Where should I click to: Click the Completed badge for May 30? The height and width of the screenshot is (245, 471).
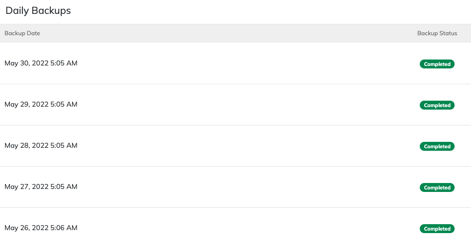pos(437,64)
